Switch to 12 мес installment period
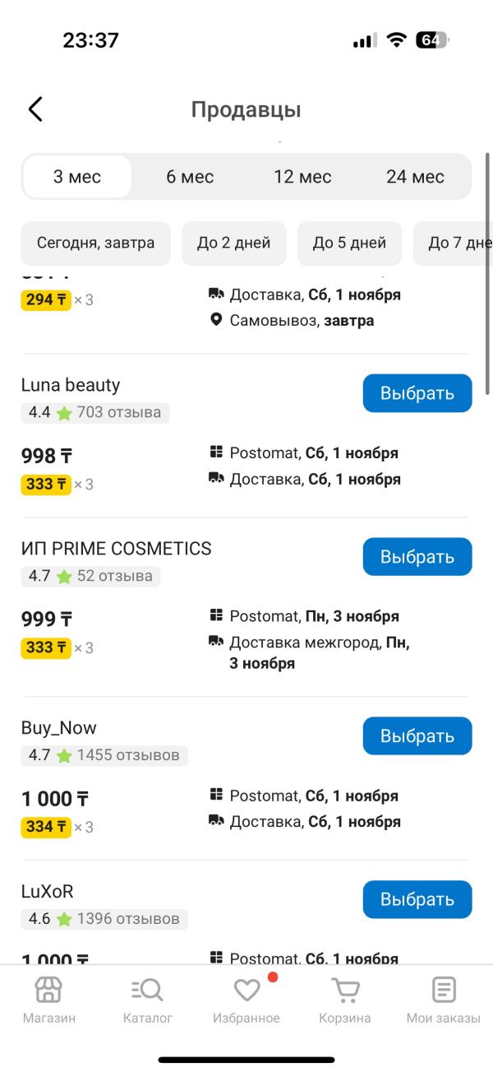 [302, 177]
